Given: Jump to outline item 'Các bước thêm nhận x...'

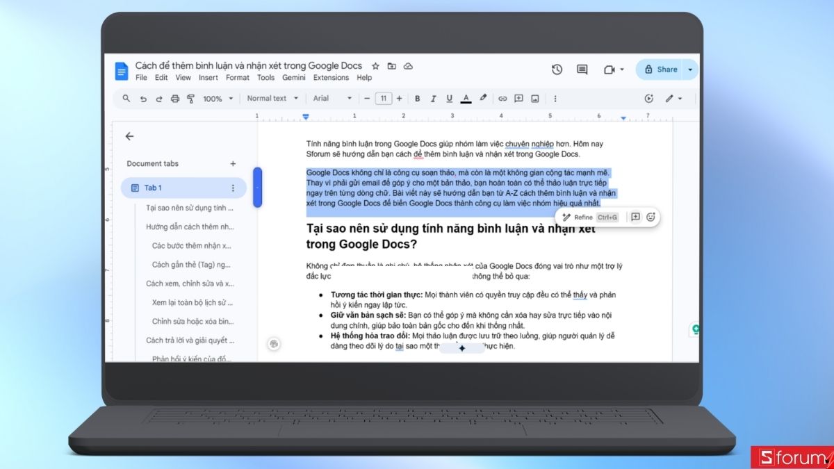Looking at the screenshot, I should tap(192, 246).
